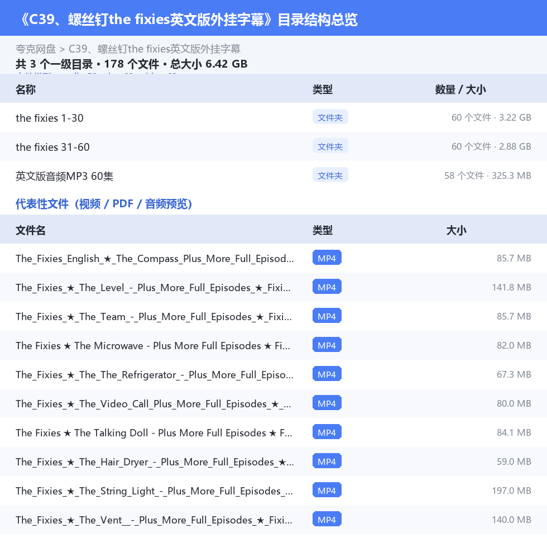547x552 pixels.
Task: Select breadcrumb C39、螺丝钉the fixies英文版外挂字幕
Action: click(x=155, y=49)
